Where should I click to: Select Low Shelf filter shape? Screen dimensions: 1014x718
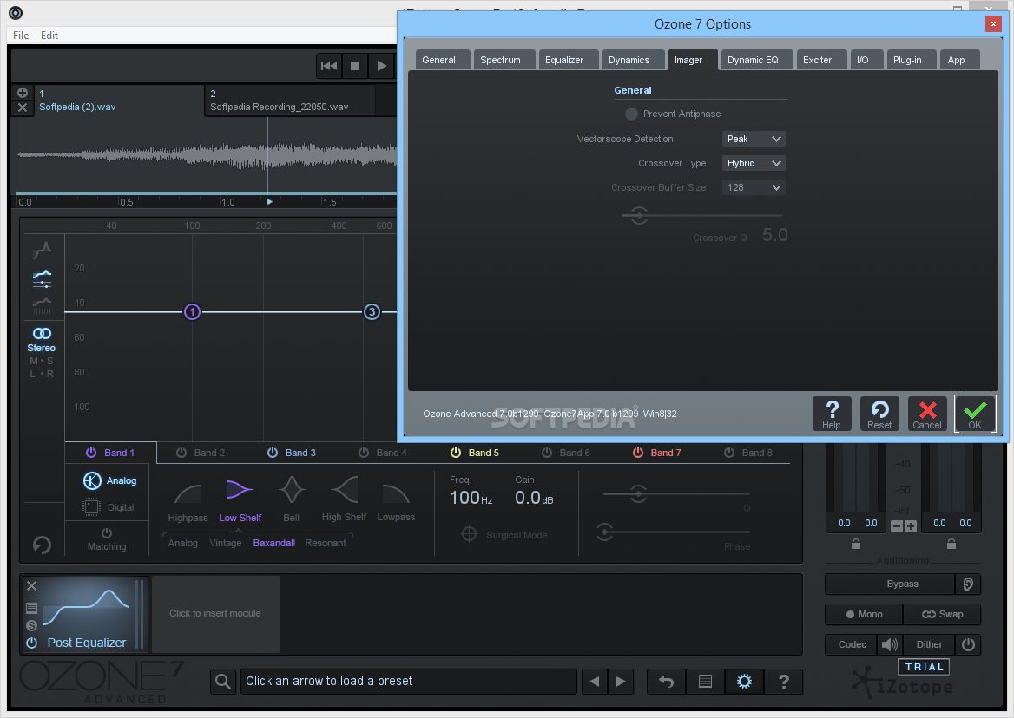point(240,500)
